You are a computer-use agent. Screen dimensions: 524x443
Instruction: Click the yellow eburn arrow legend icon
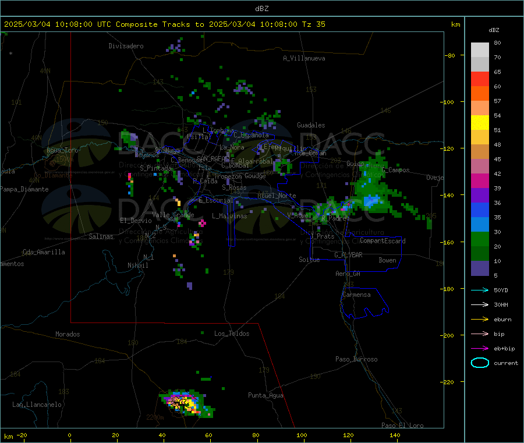click(480, 320)
